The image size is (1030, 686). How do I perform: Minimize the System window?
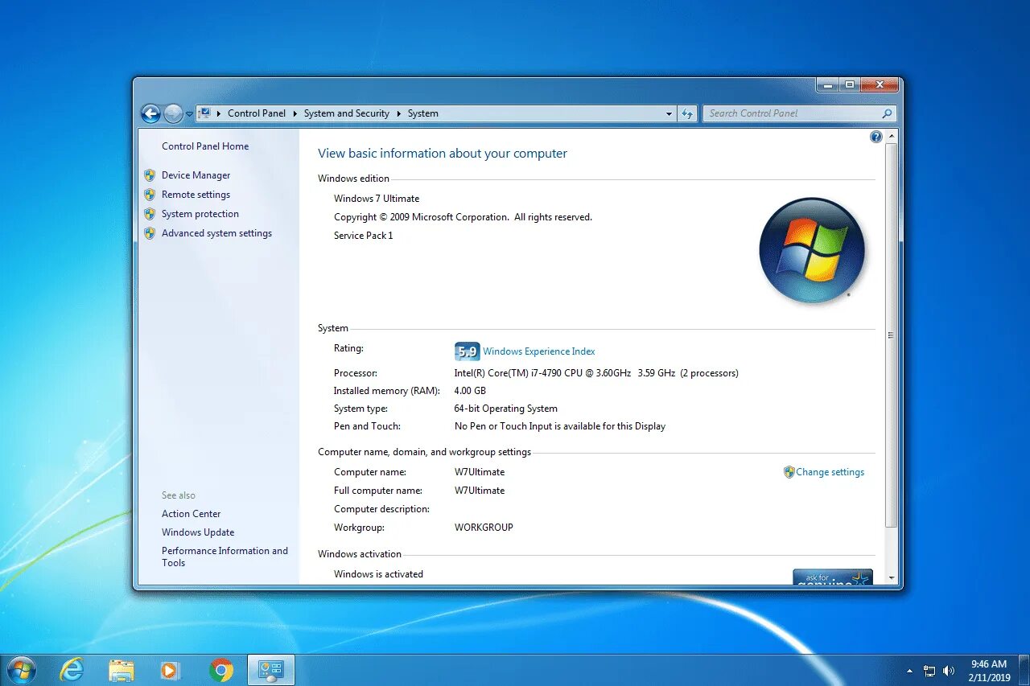coord(827,84)
